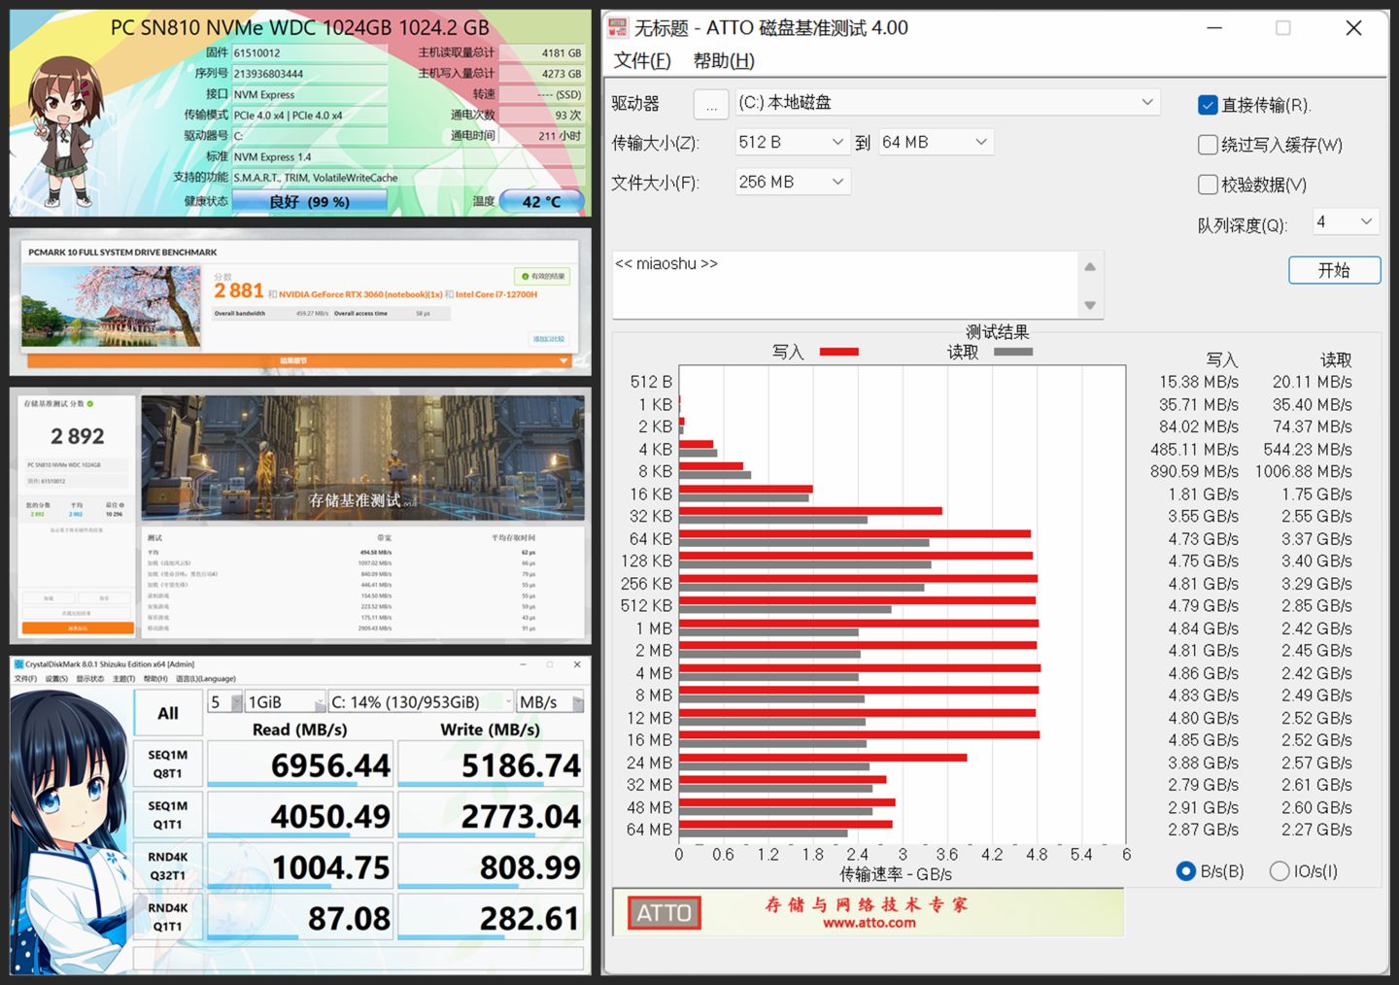Open the MB/s unit dropdown in CrystalDiskMark

coord(575,701)
